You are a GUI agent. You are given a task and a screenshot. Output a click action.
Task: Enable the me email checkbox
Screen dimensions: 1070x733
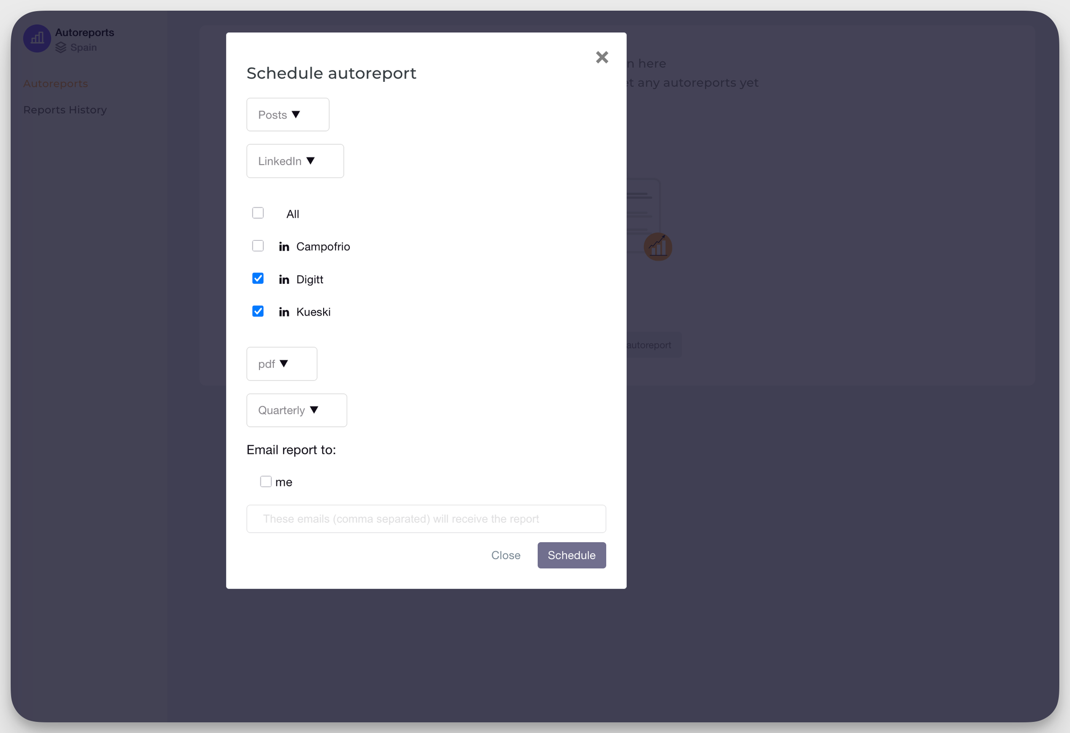[x=266, y=481]
